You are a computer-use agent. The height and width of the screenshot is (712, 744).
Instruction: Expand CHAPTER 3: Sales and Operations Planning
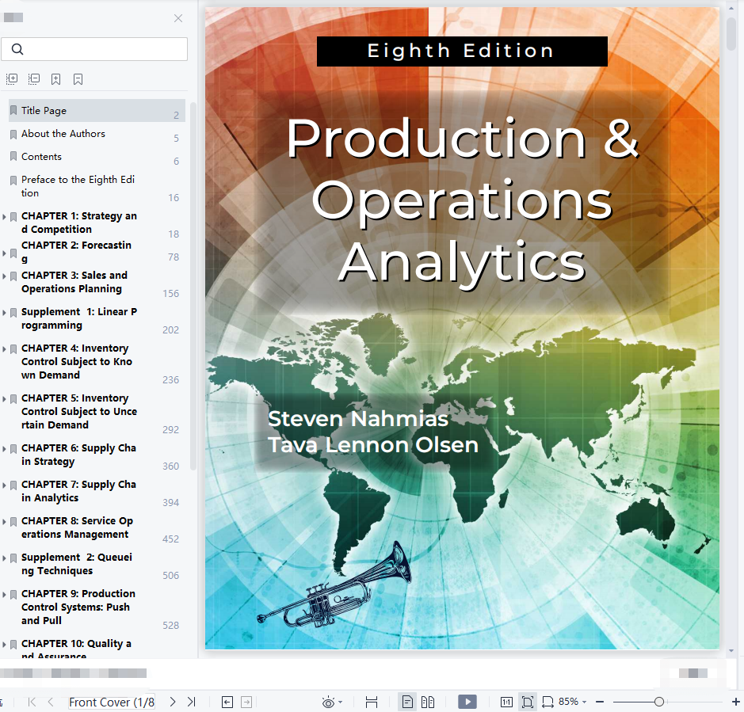[4, 276]
